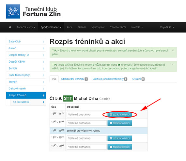Open the Zbyněk K. user menu
The height and width of the screenshot is (161, 186).
pyautogui.click(x=167, y=27)
